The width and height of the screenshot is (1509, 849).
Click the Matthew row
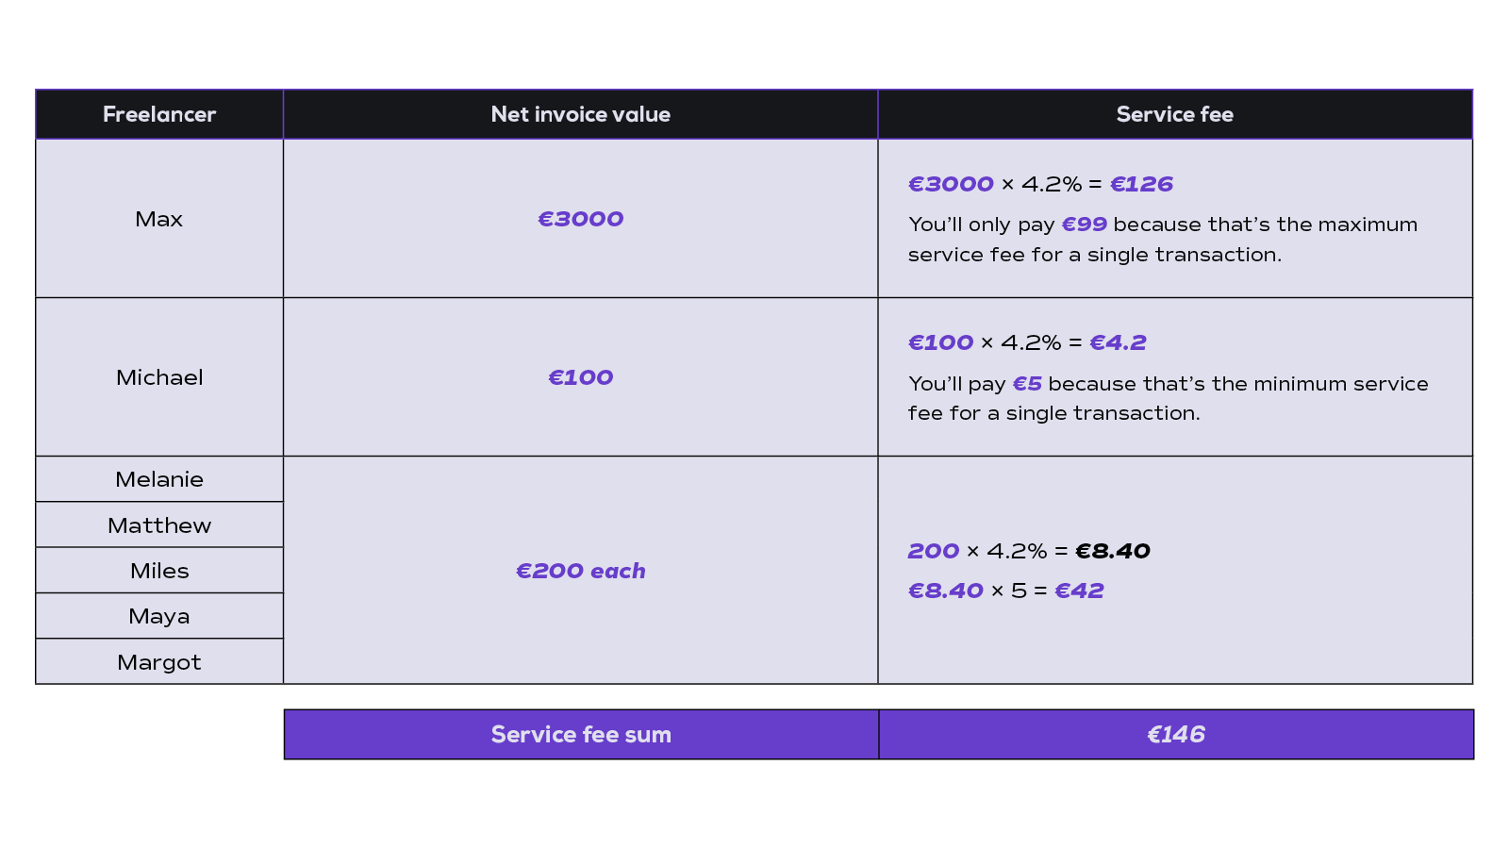[x=159, y=525]
